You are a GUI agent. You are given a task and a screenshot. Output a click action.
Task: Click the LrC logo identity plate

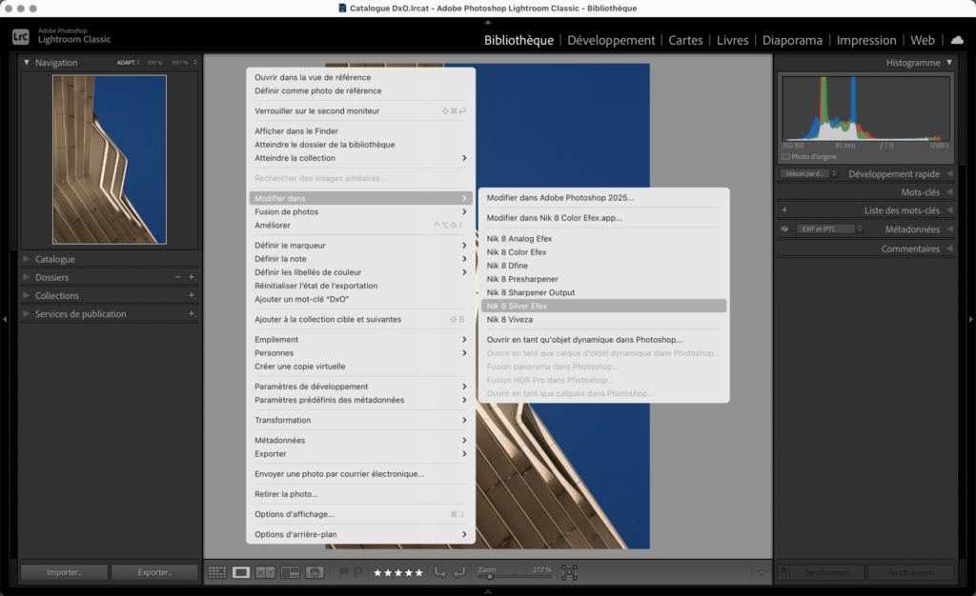coord(21,37)
